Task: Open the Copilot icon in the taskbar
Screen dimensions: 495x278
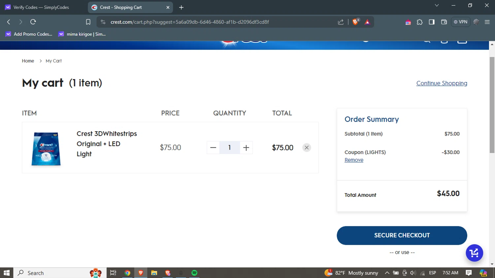Action: [483, 273]
